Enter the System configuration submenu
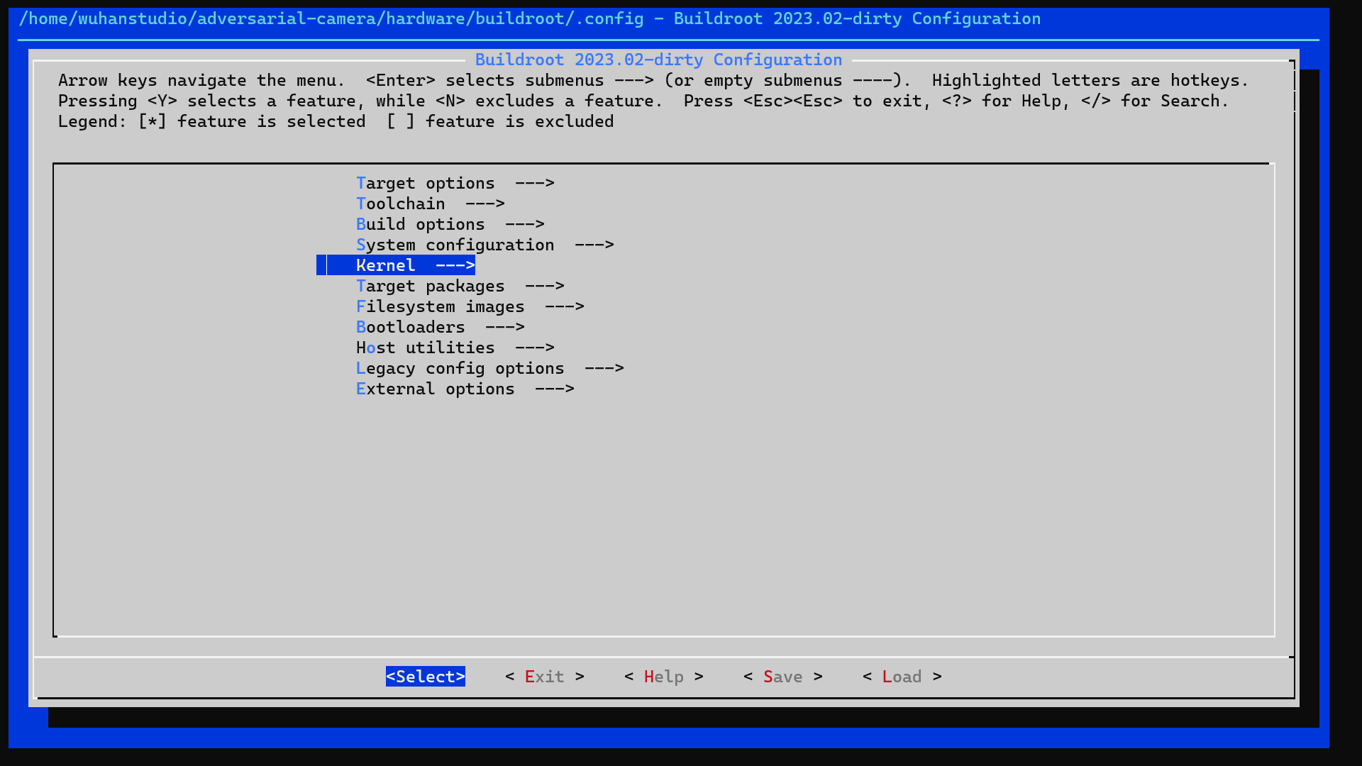 (x=455, y=245)
